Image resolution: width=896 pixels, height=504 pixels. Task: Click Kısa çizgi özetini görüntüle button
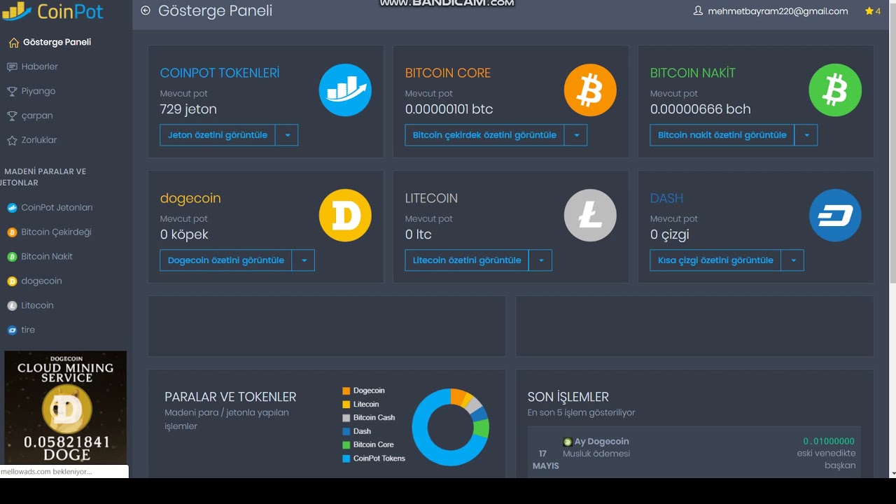pos(715,260)
